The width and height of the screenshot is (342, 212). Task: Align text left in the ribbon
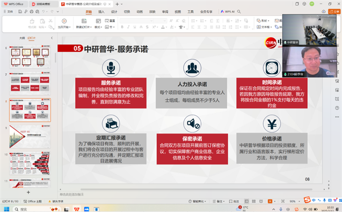[x=193, y=27]
